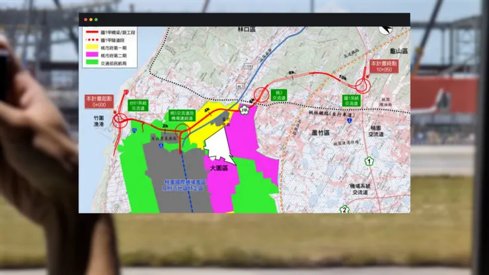Image resolution: width=489 pixels, height=275 pixels.
Task: Click the 桃3 road marker box
Action: coord(240,86)
